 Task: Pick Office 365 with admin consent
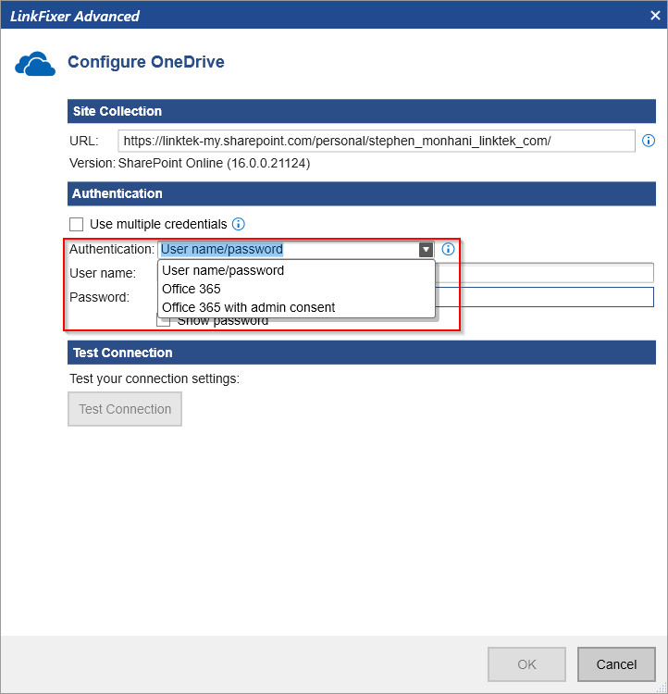(x=296, y=307)
